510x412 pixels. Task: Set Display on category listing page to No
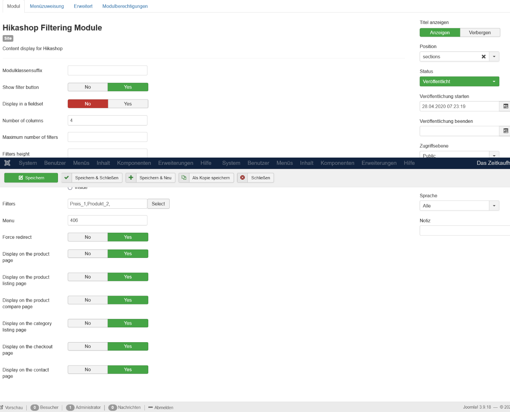(88, 323)
